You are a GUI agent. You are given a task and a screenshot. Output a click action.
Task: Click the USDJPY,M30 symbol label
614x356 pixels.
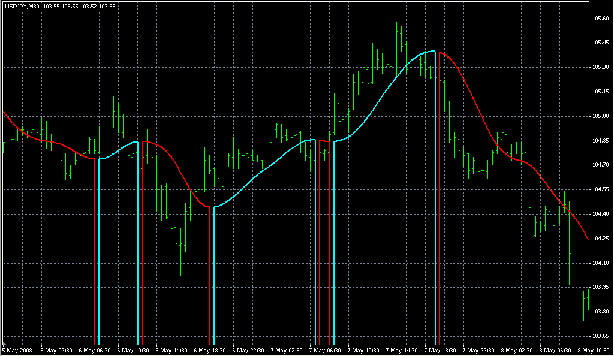pyautogui.click(x=20, y=7)
